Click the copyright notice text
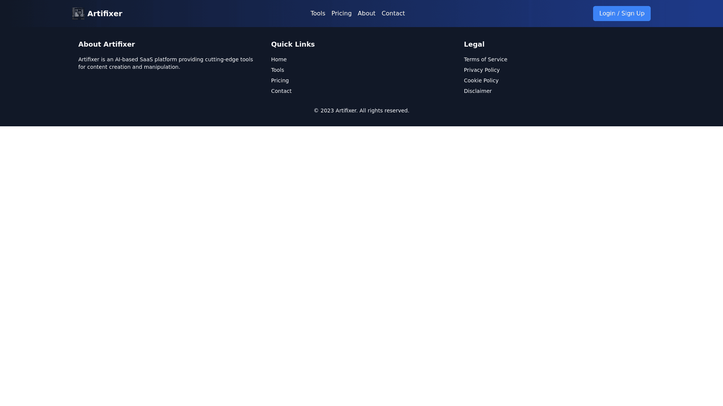This screenshot has width=723, height=406. point(361,111)
